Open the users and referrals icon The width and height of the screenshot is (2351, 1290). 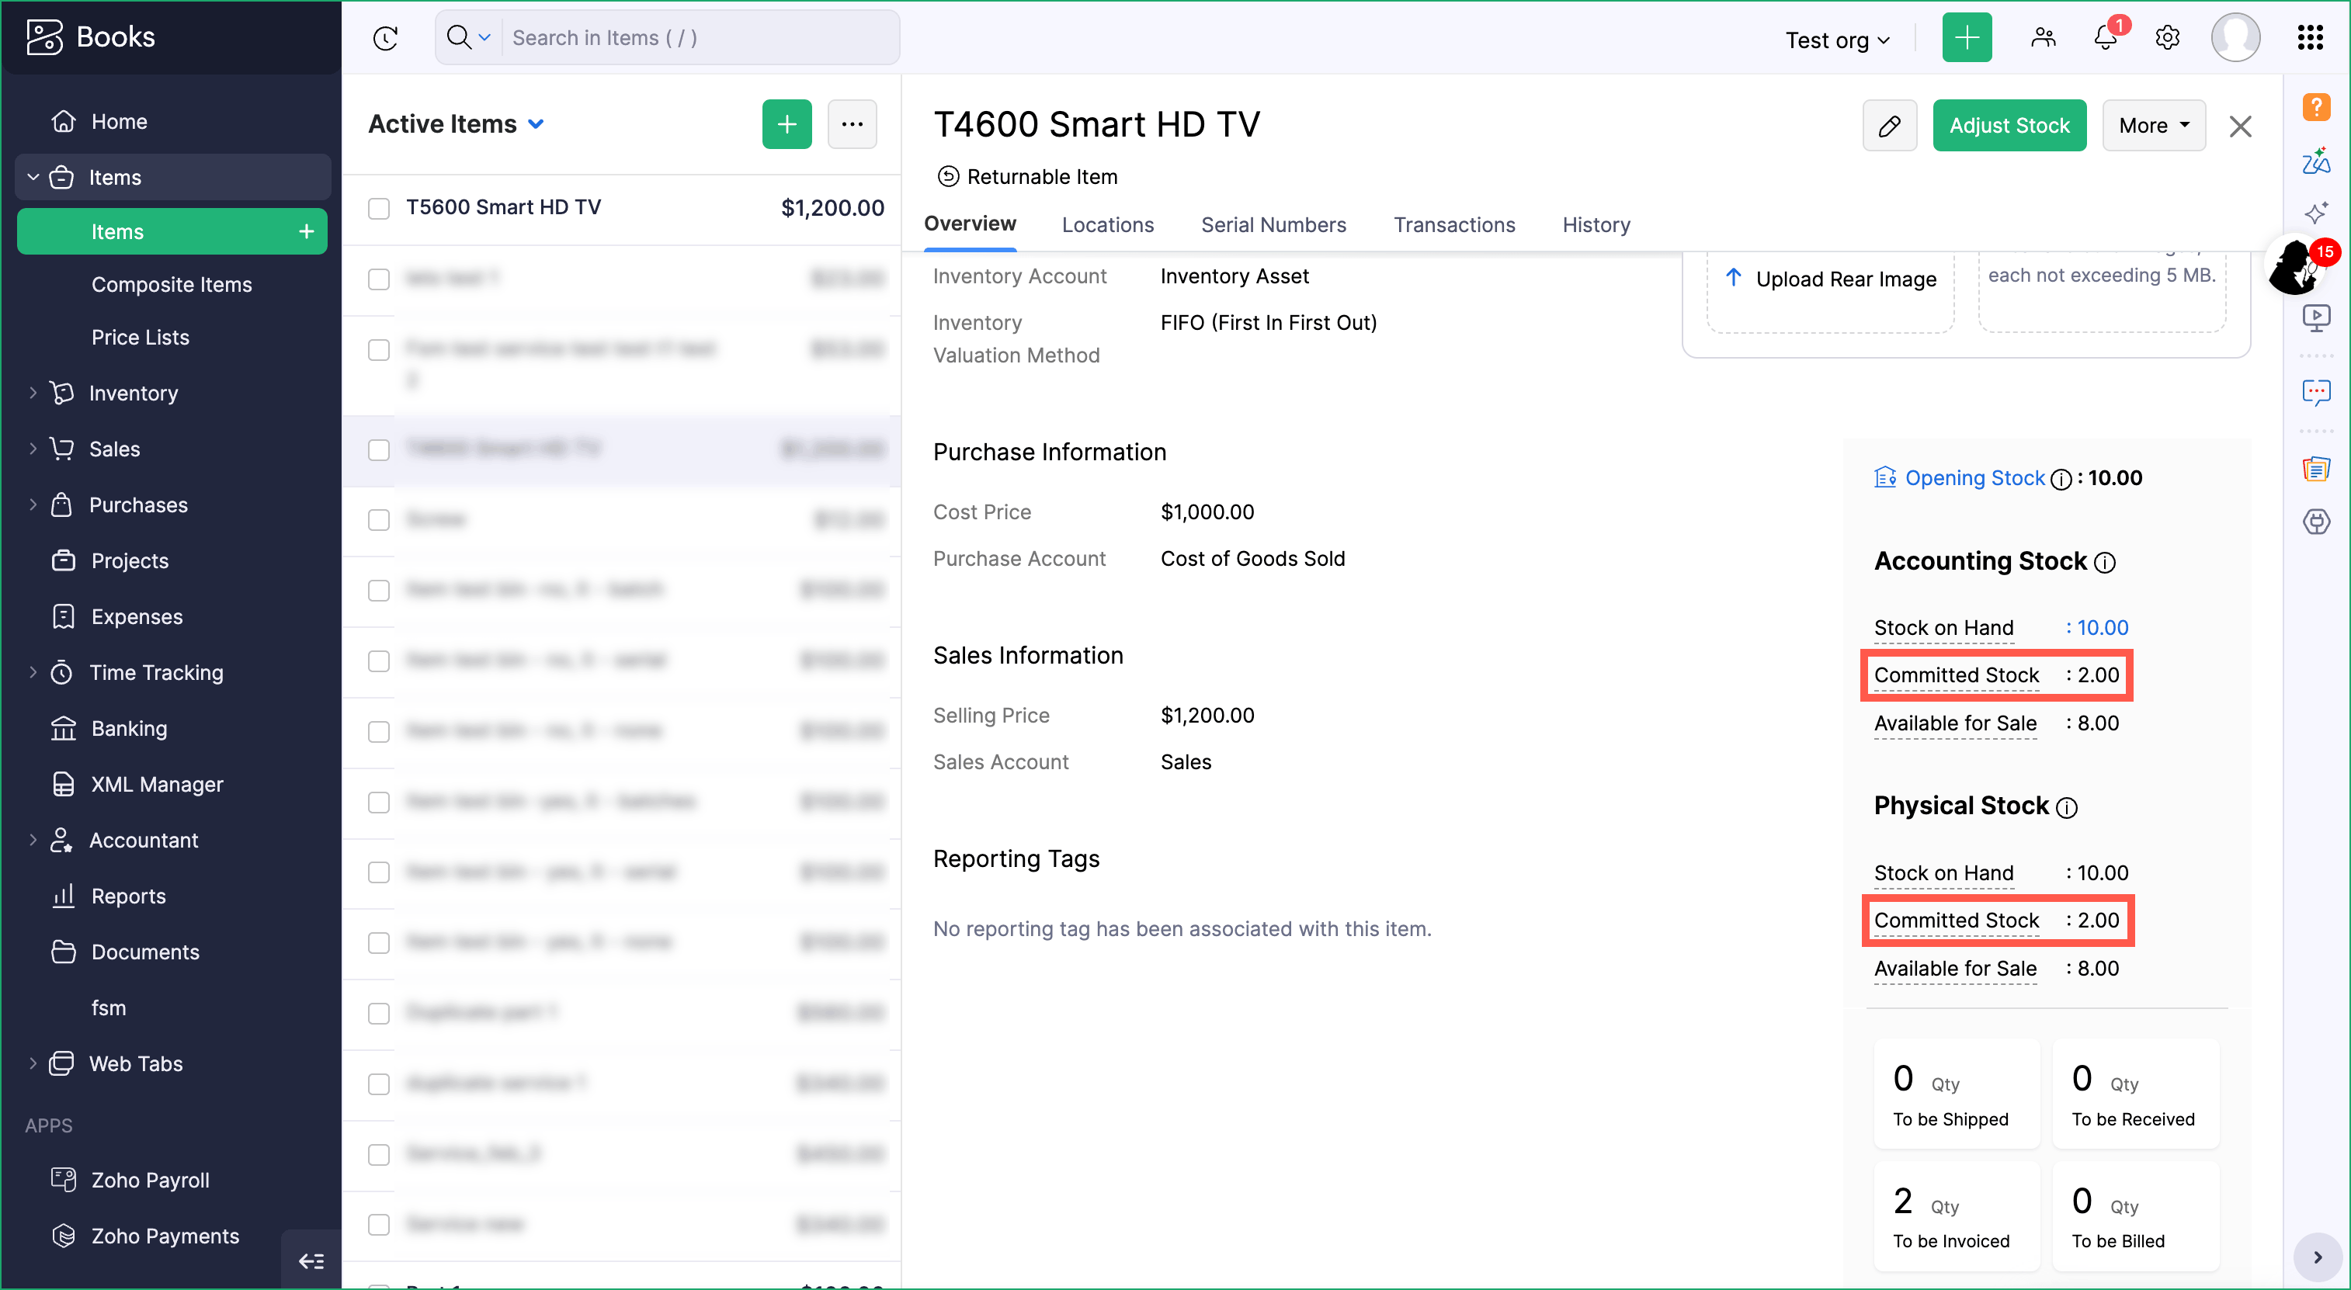(x=2044, y=37)
